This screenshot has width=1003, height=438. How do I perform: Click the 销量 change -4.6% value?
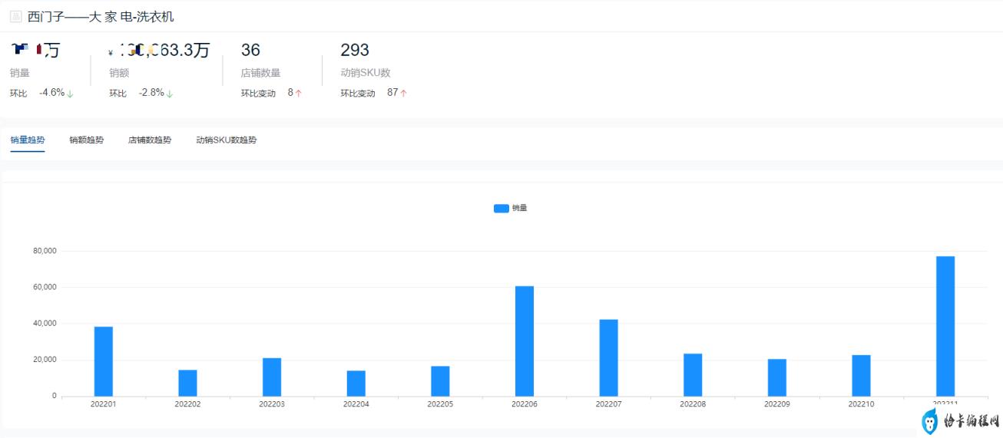[52, 93]
